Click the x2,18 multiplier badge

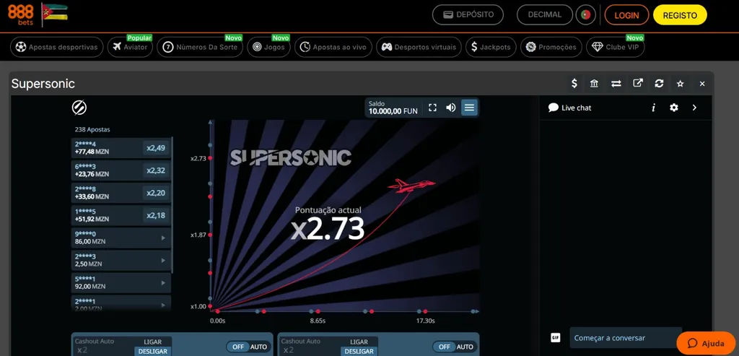156,215
